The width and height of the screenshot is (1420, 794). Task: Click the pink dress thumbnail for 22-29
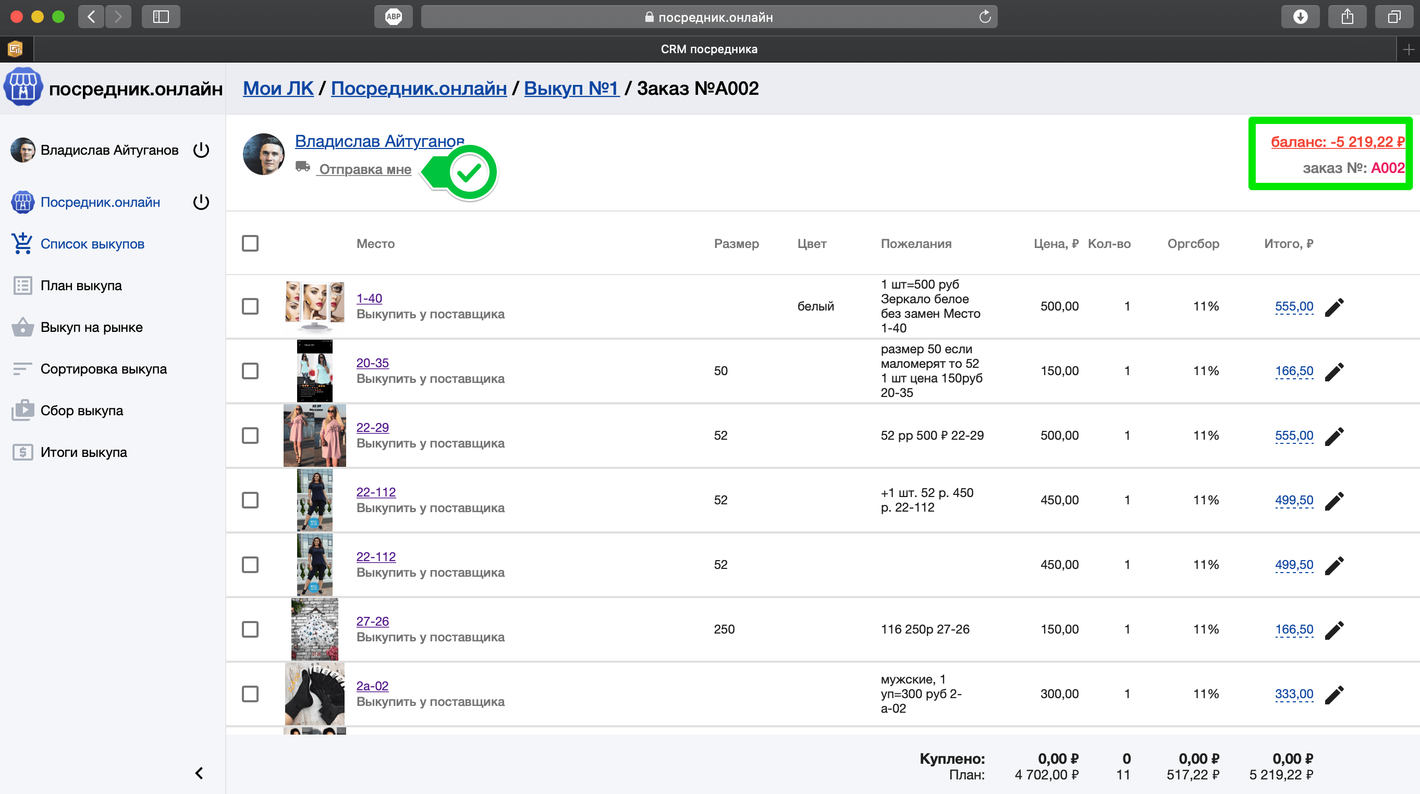pos(314,436)
